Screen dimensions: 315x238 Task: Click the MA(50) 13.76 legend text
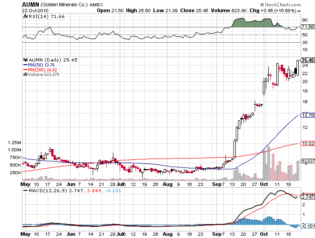[41, 65]
